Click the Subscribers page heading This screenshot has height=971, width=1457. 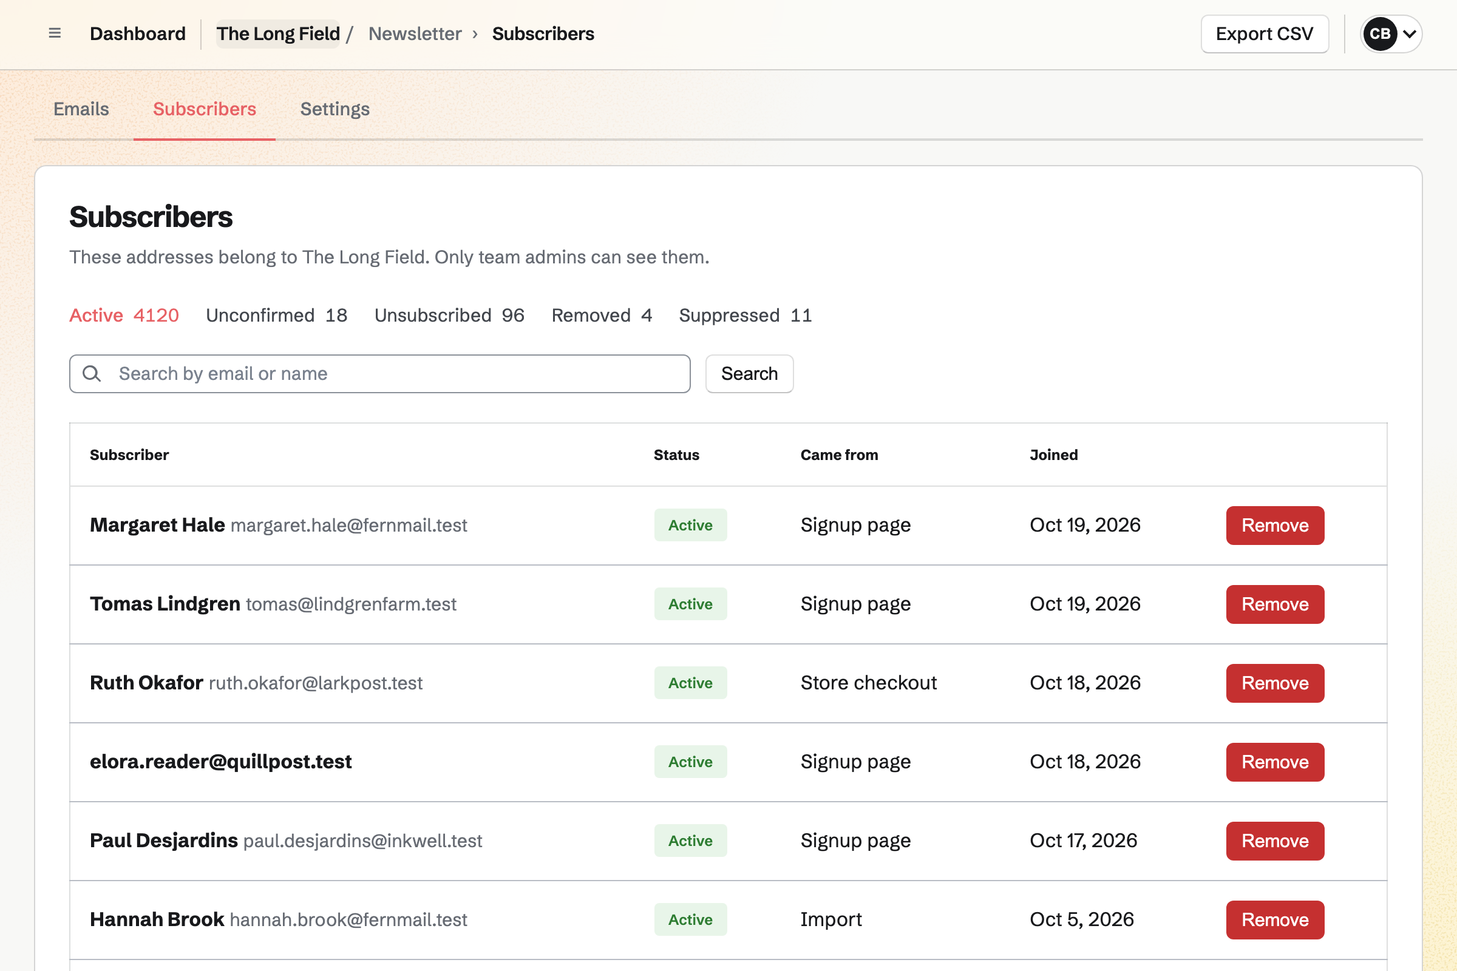pyautogui.click(x=151, y=217)
